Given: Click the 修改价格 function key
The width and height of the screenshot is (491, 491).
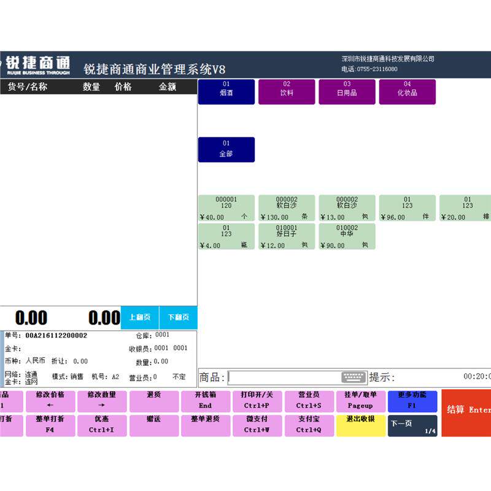Looking at the screenshot, I should (x=50, y=401).
